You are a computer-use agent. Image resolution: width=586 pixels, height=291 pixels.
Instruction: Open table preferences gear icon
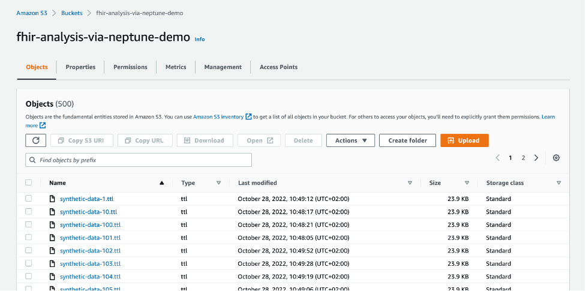coord(556,158)
